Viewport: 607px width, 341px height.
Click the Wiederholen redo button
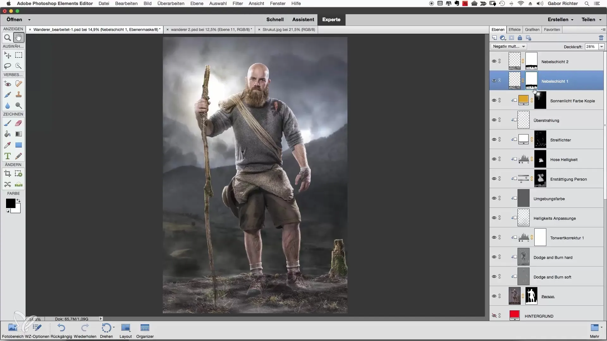click(x=85, y=331)
